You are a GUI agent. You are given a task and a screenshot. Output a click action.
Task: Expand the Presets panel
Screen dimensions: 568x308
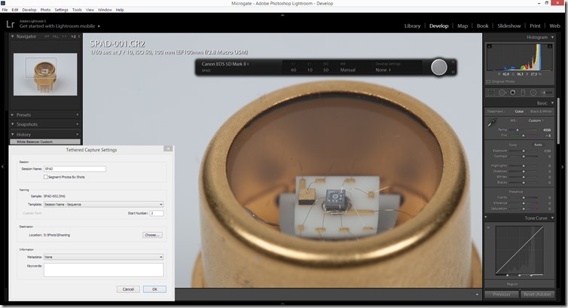point(12,114)
